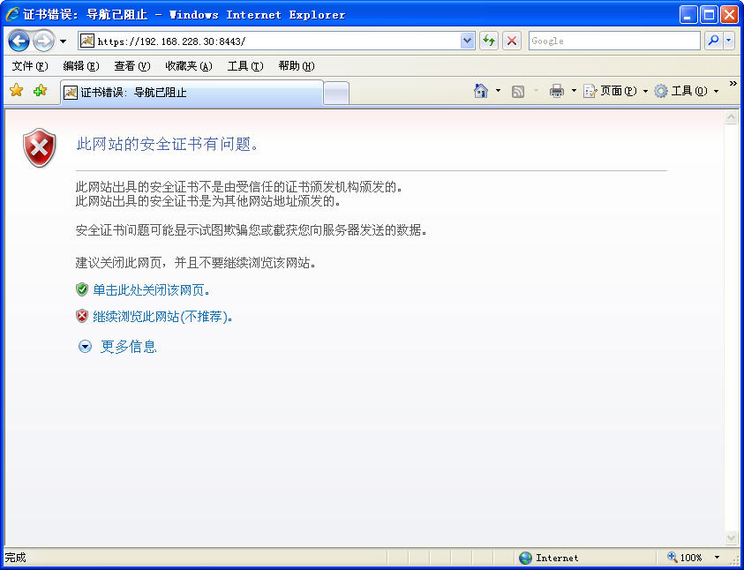This screenshot has height=570, width=744.
Task: Click the Print icon in command bar
Action: coord(557,91)
